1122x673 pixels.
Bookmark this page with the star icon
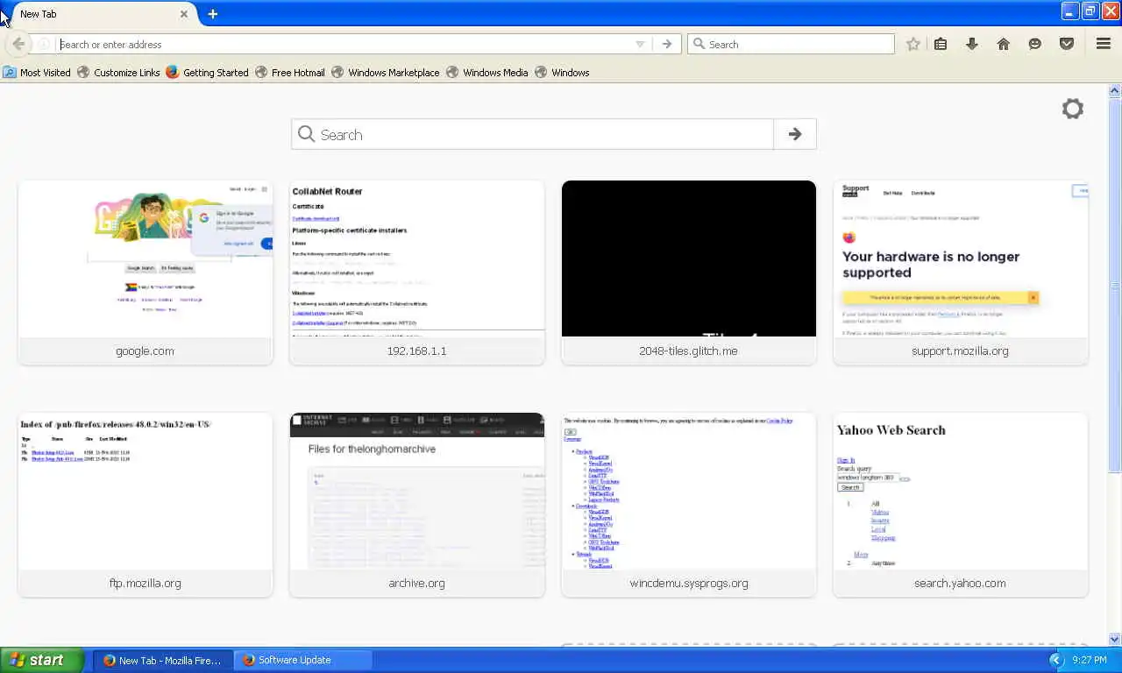pos(913,44)
